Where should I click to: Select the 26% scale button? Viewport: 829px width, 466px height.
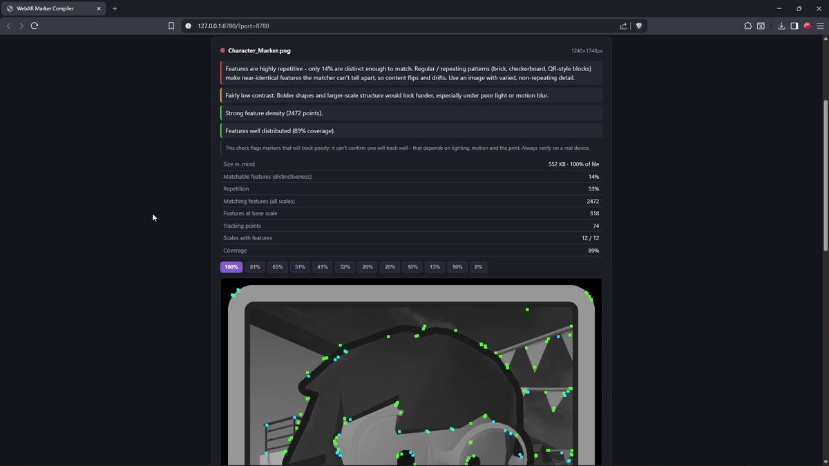pyautogui.click(x=368, y=266)
